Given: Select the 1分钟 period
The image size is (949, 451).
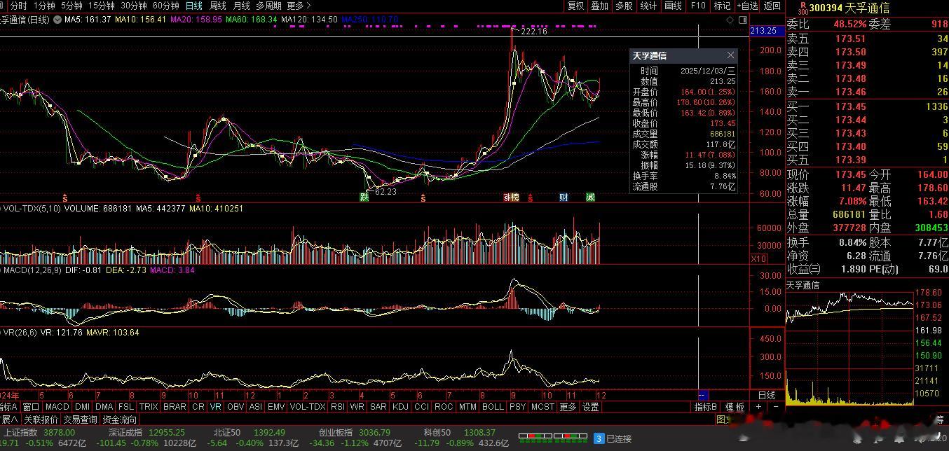Looking at the screenshot, I should [44, 6].
